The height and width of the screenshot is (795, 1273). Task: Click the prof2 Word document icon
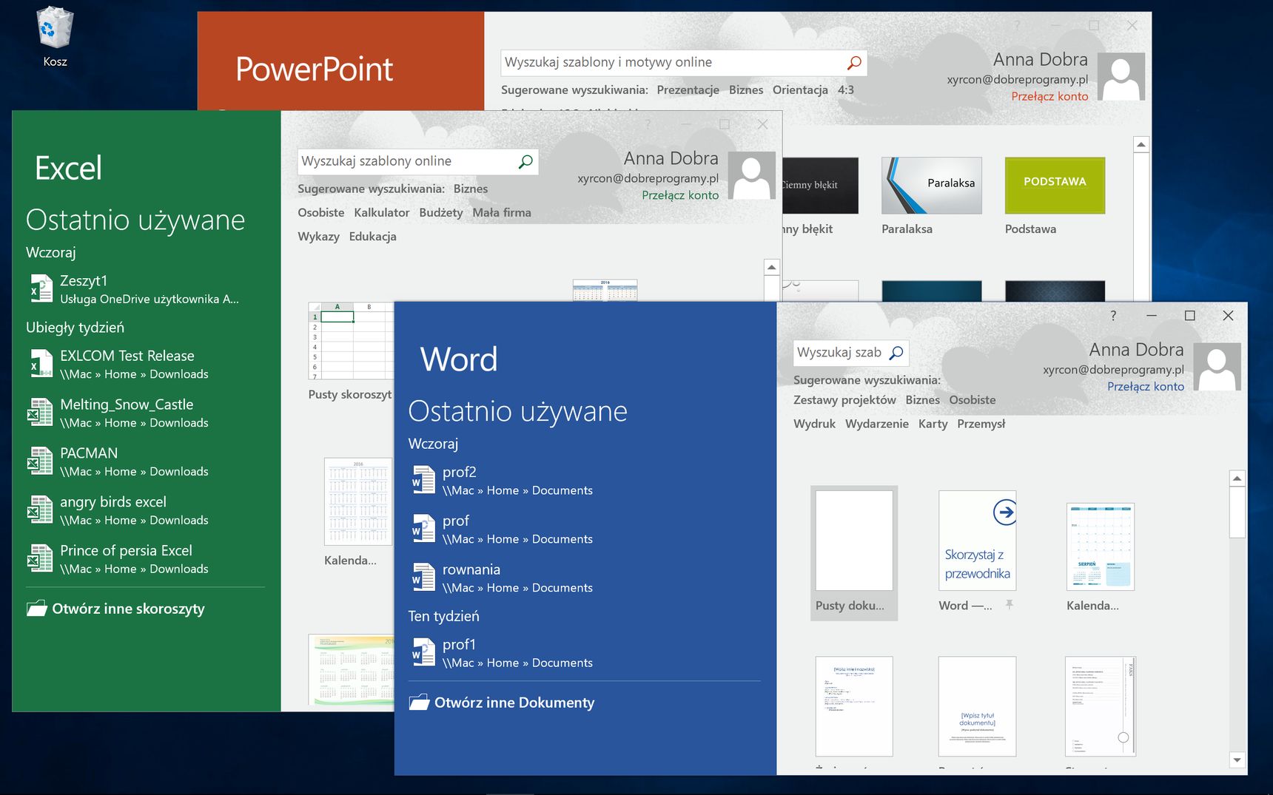(423, 480)
